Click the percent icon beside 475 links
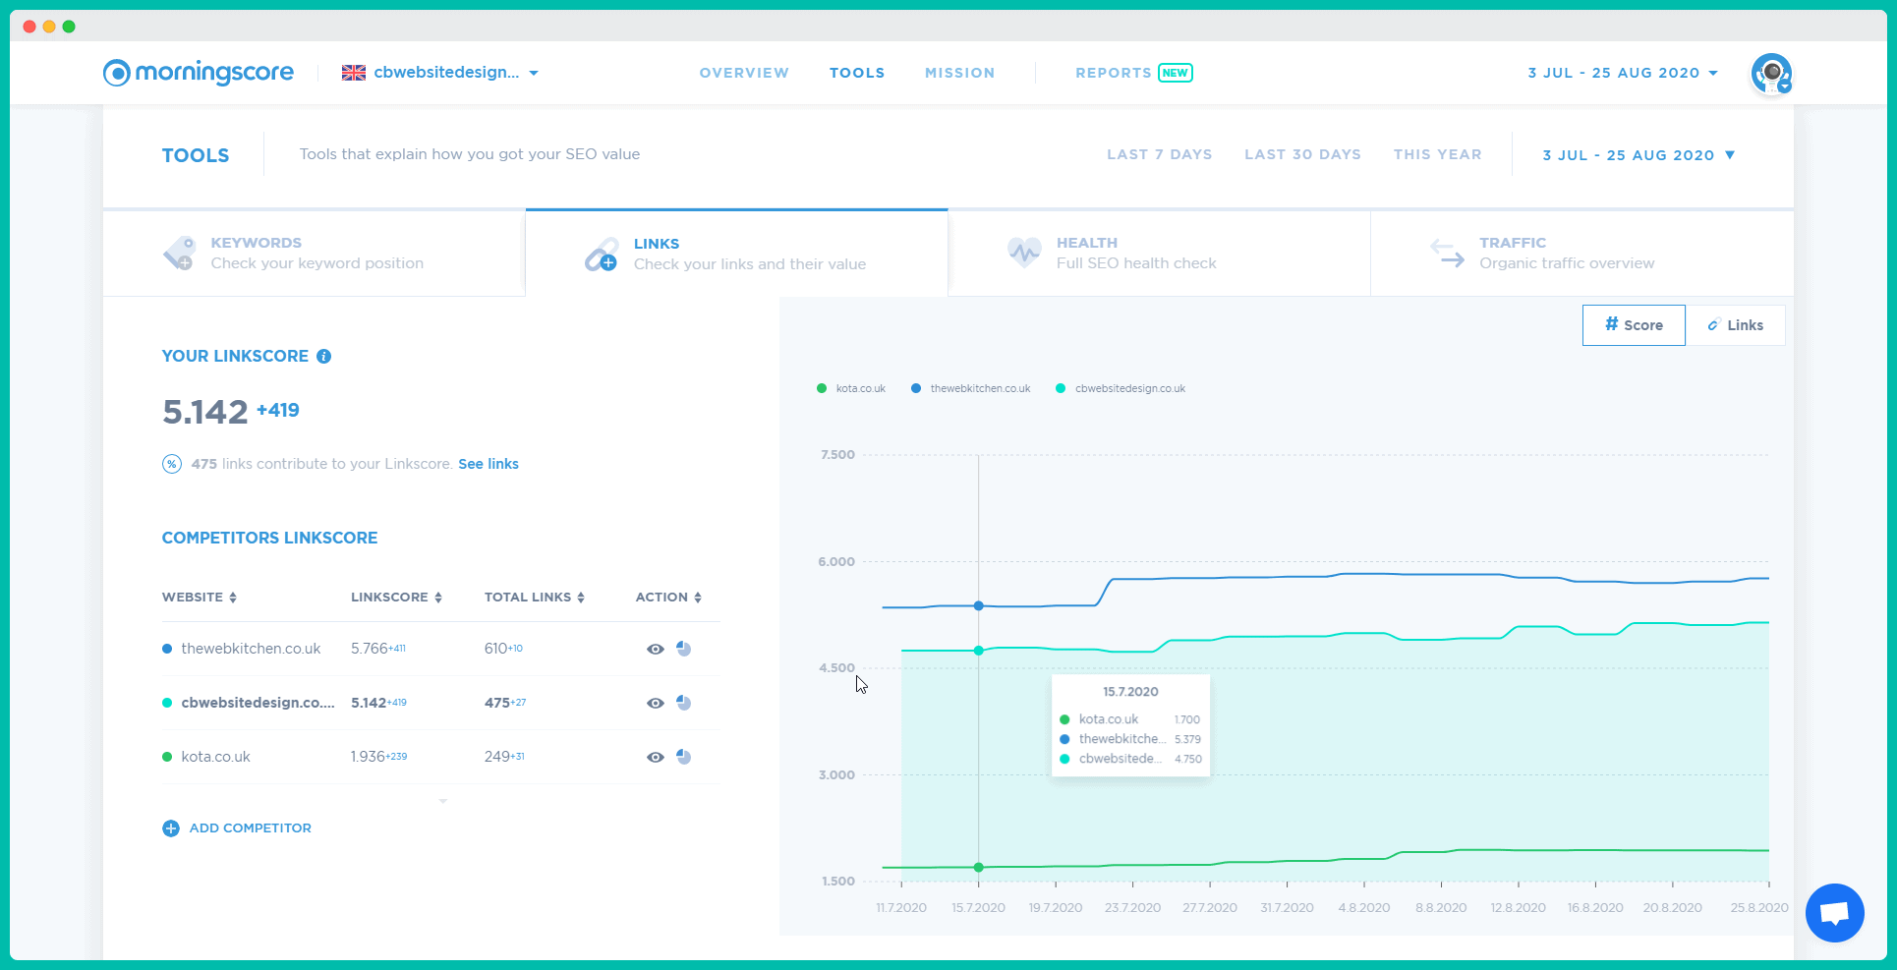 [172, 464]
